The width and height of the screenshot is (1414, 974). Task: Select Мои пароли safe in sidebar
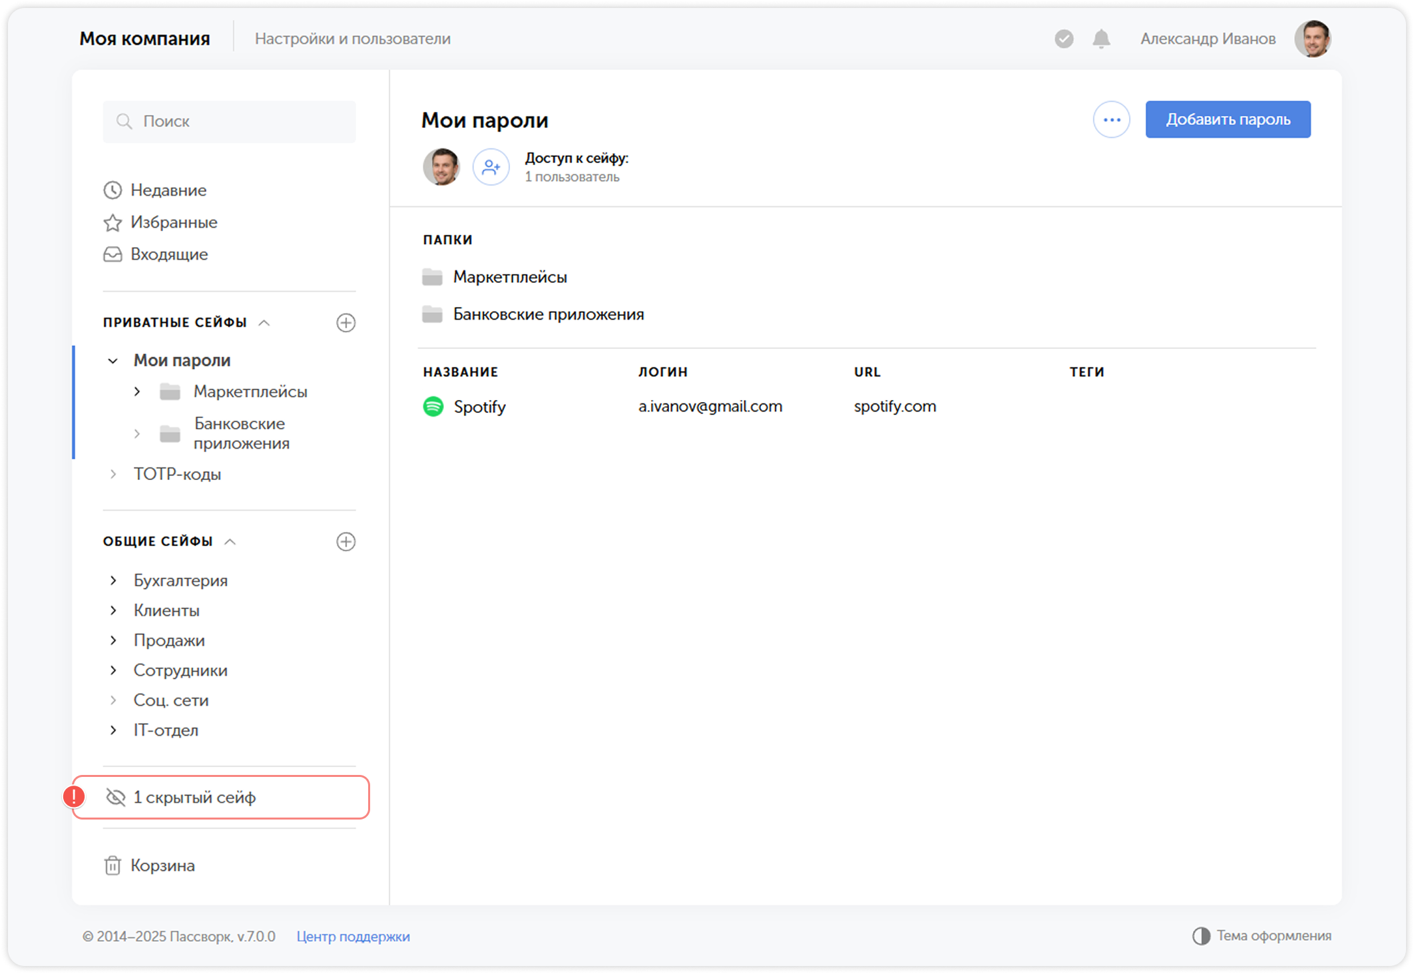point(182,361)
